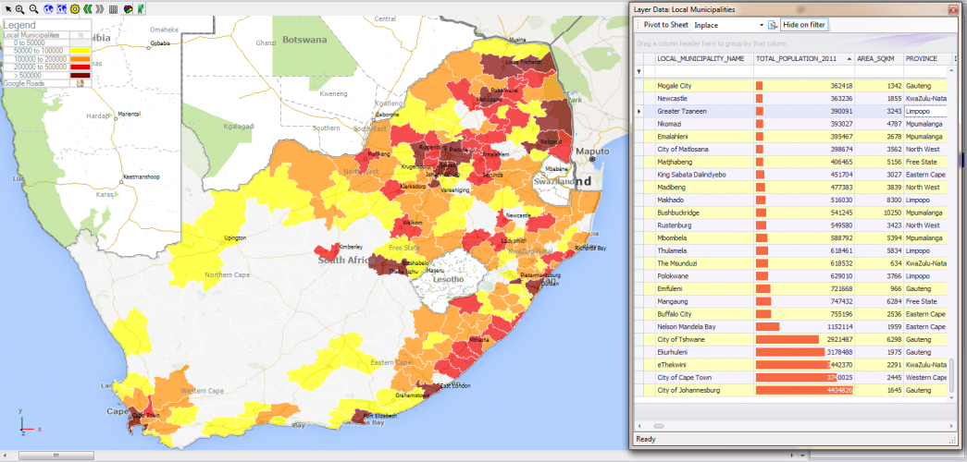
Task: Go to next extent gray arrows
Action: pos(100,9)
